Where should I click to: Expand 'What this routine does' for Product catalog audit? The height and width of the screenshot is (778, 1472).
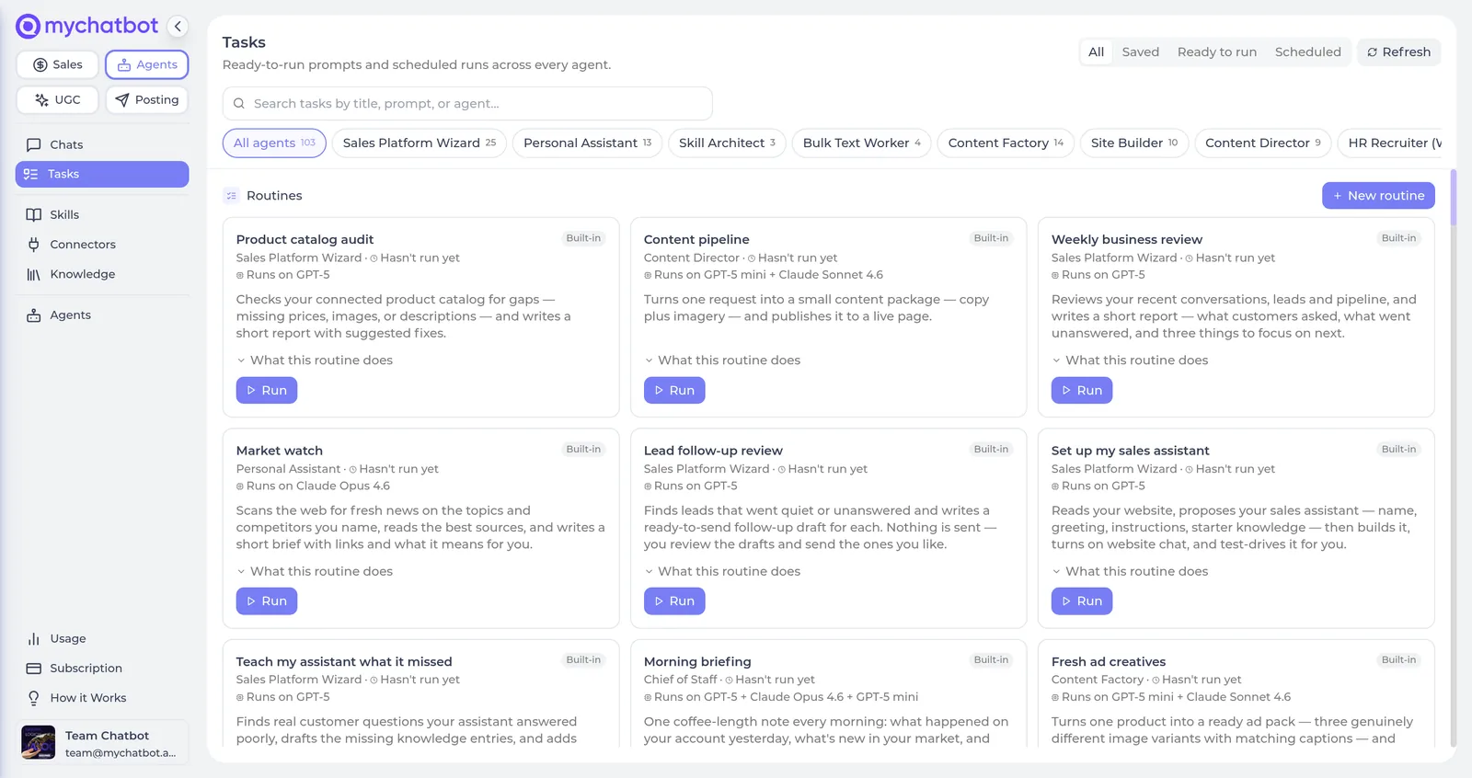[315, 360]
